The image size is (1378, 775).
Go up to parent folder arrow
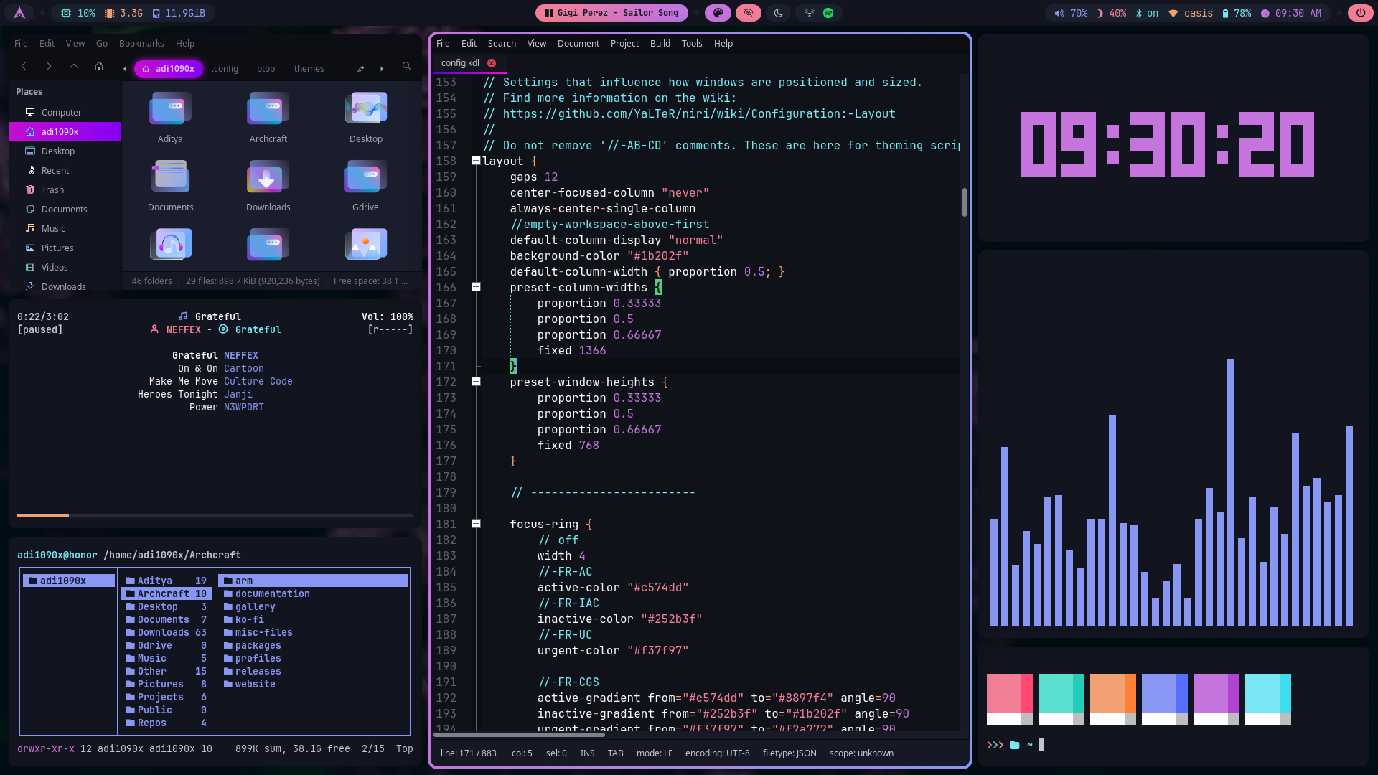pyautogui.click(x=74, y=67)
